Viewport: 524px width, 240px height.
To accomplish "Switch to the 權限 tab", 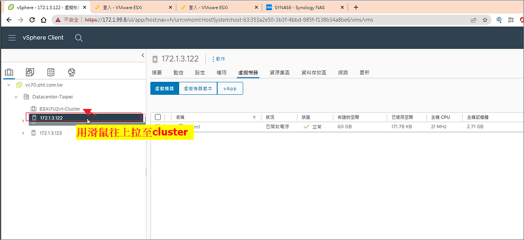I will tap(222, 73).
